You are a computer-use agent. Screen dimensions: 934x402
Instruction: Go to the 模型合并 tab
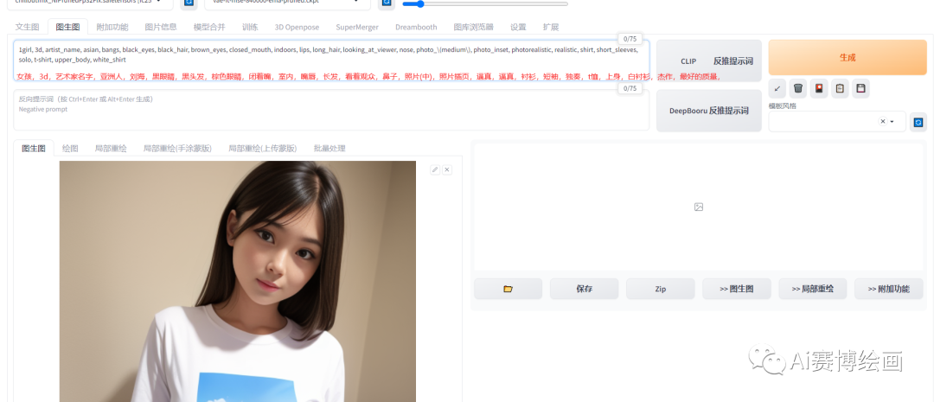pyautogui.click(x=209, y=27)
